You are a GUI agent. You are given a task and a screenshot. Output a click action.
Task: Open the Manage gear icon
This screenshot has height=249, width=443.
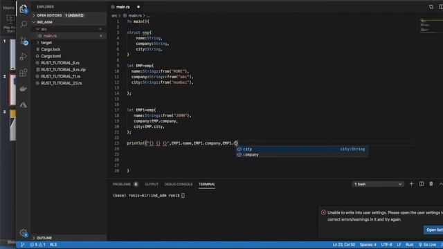click(x=24, y=233)
